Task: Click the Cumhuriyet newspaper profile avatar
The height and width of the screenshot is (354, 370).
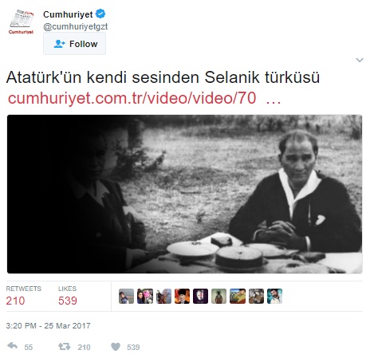Action: 22,22
